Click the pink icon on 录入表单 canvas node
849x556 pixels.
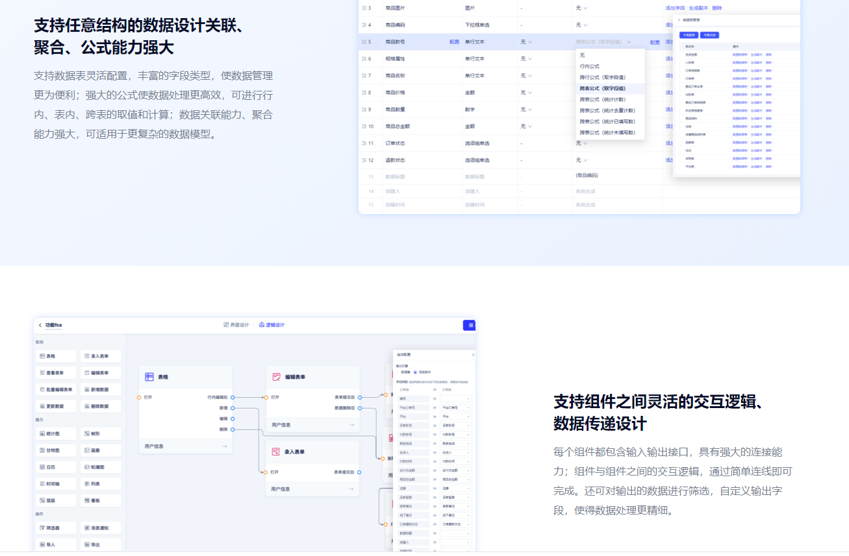coord(276,452)
